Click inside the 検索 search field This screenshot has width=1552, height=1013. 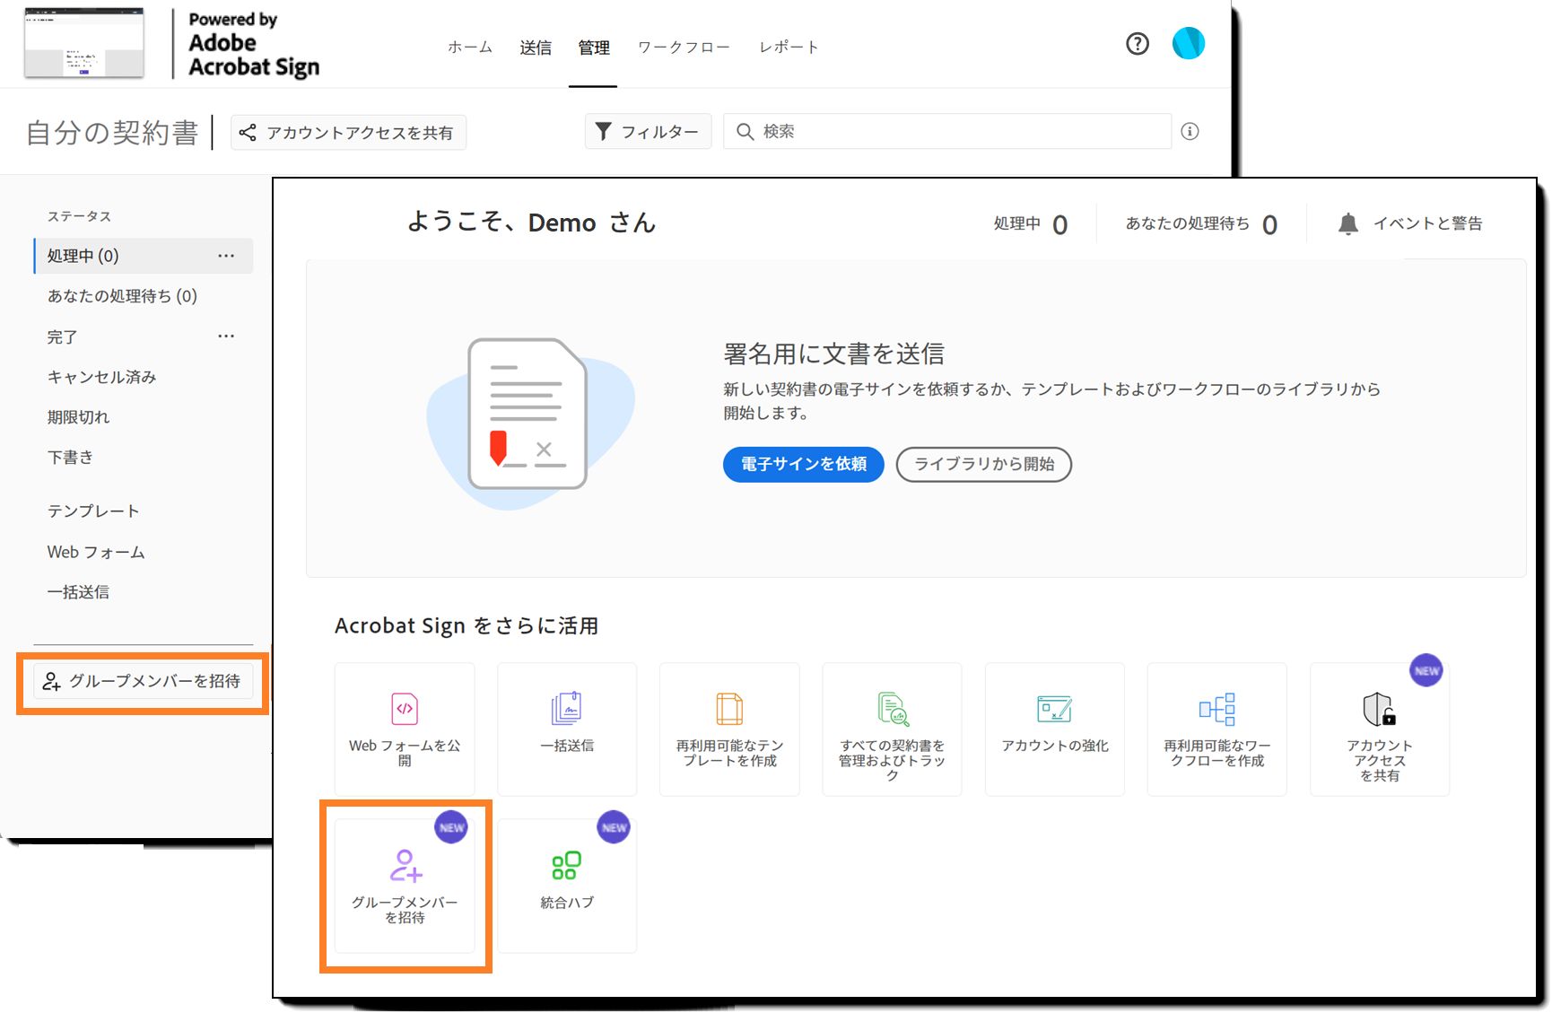point(897,131)
